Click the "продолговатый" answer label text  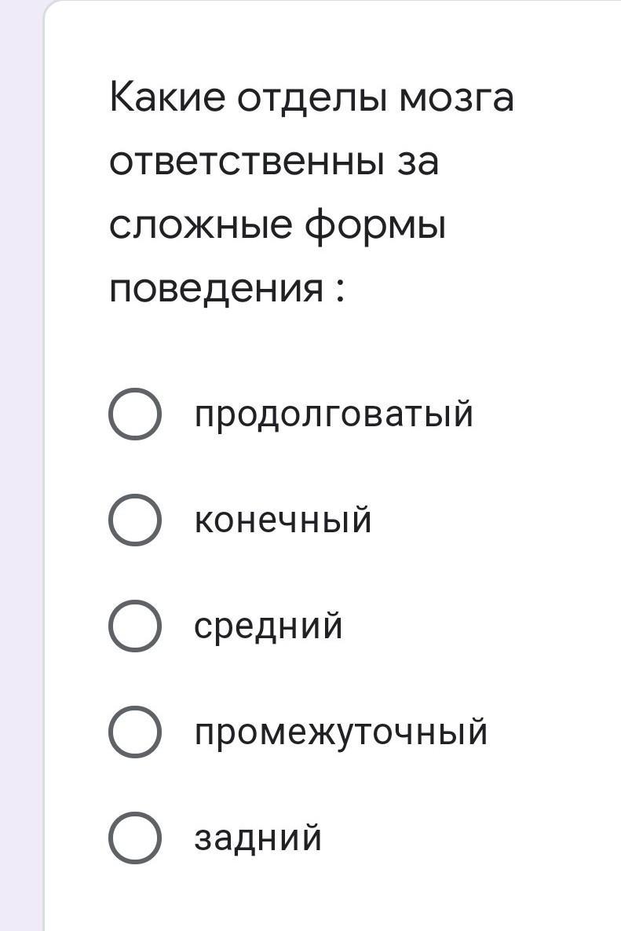coord(334,414)
